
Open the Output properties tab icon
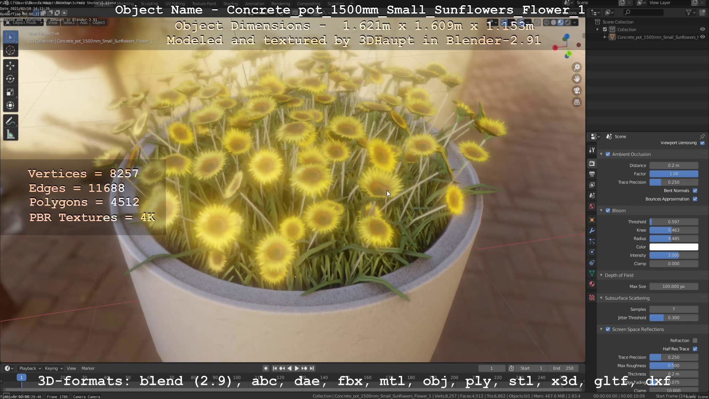(592, 174)
